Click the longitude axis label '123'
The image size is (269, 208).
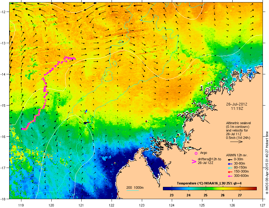[142, 205]
